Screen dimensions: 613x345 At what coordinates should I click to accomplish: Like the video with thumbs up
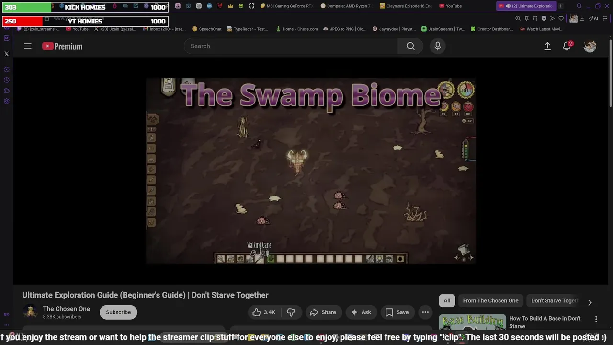pyautogui.click(x=263, y=312)
